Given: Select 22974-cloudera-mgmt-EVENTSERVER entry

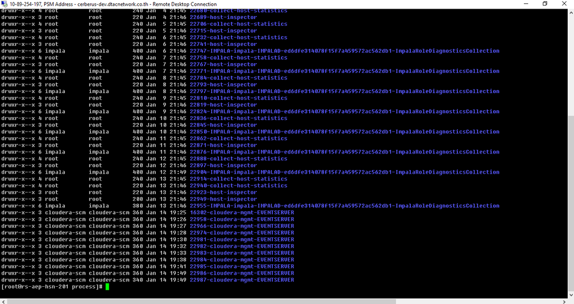Looking at the screenshot, I should click(241, 233).
